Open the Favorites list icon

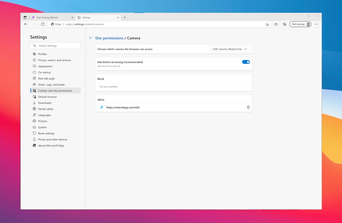click(x=276, y=24)
